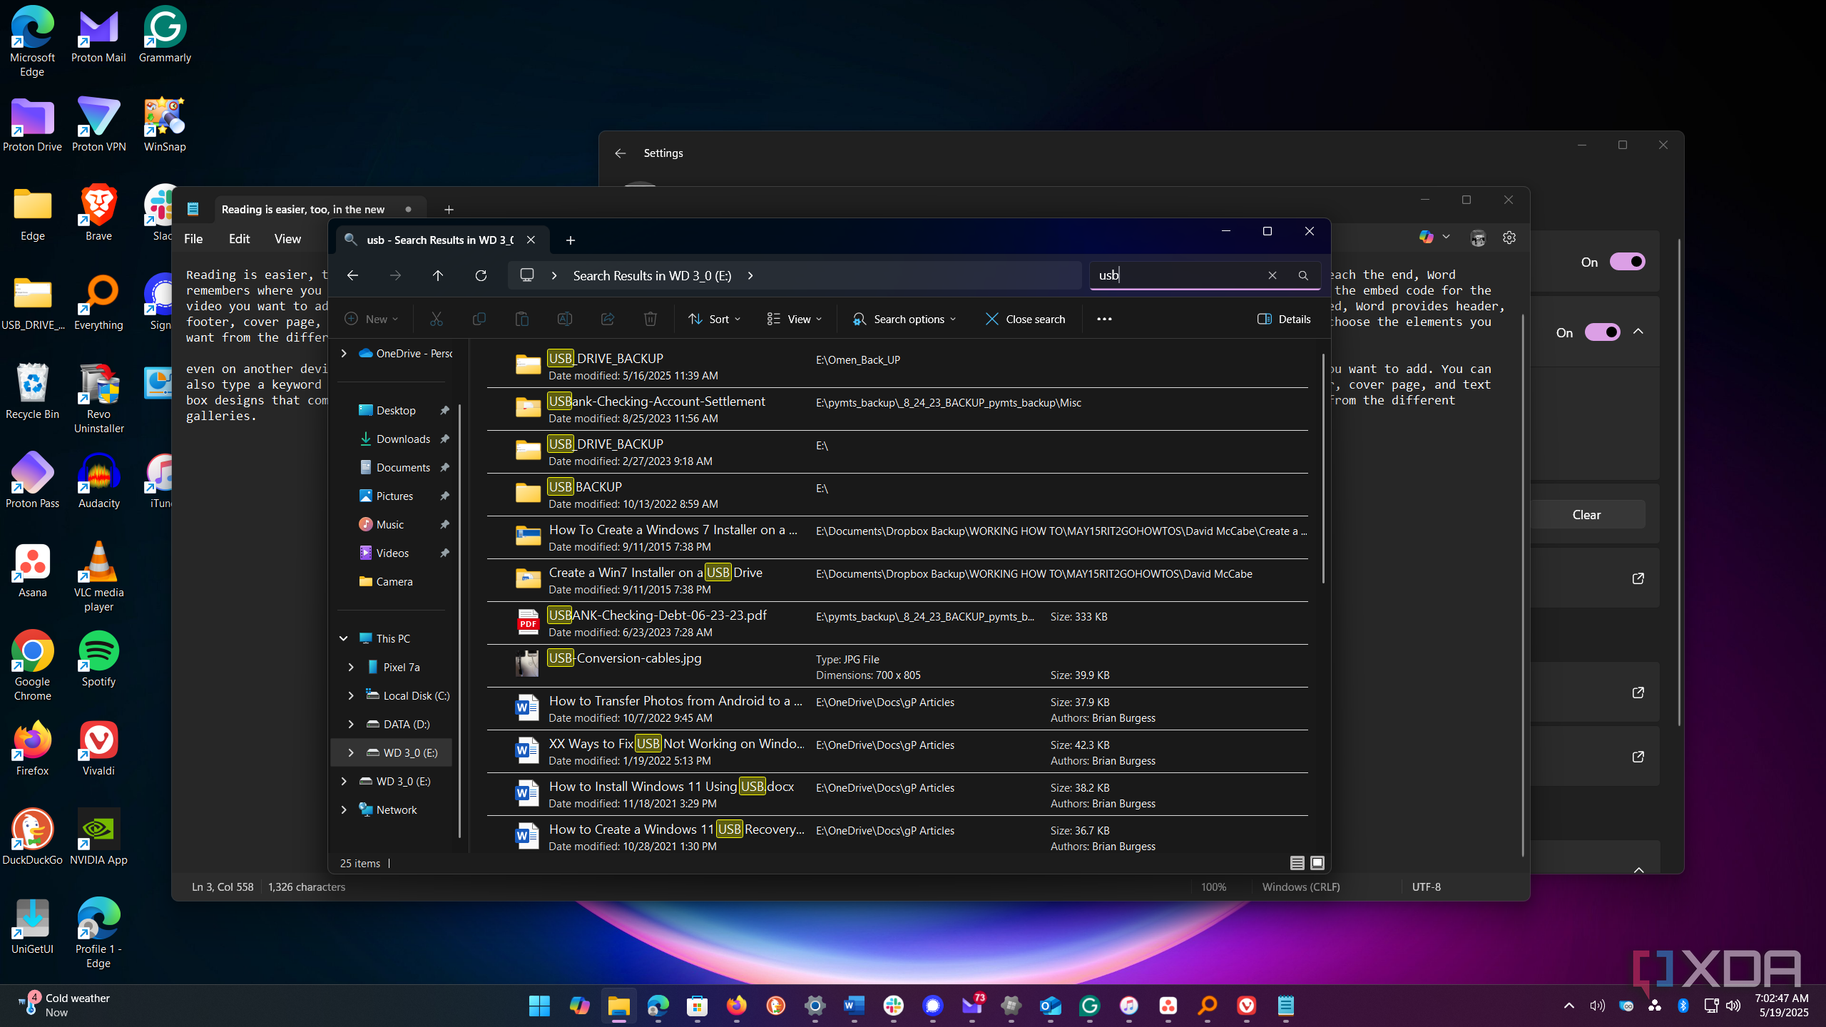Screen dimensions: 1826x1027
Task: Click the Bluetooth tray icon
Action: tap(1683, 1006)
